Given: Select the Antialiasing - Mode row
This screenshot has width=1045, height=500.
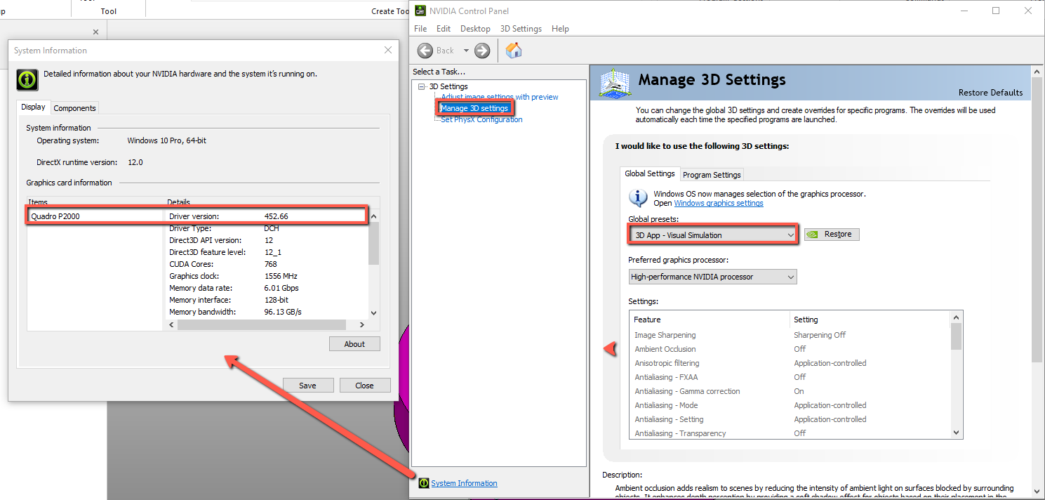Looking at the screenshot, I should click(790, 405).
